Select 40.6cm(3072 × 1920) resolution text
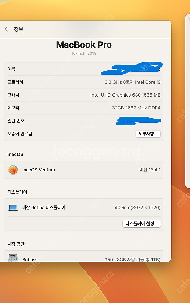The image size is (190, 303). [x=138, y=208]
